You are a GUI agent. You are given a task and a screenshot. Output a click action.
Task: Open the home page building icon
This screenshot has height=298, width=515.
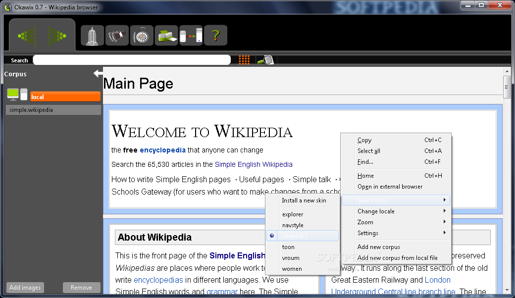(x=92, y=36)
